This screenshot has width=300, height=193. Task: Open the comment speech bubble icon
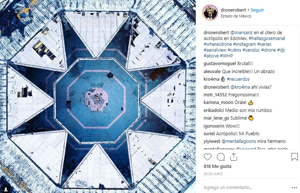[221, 157]
